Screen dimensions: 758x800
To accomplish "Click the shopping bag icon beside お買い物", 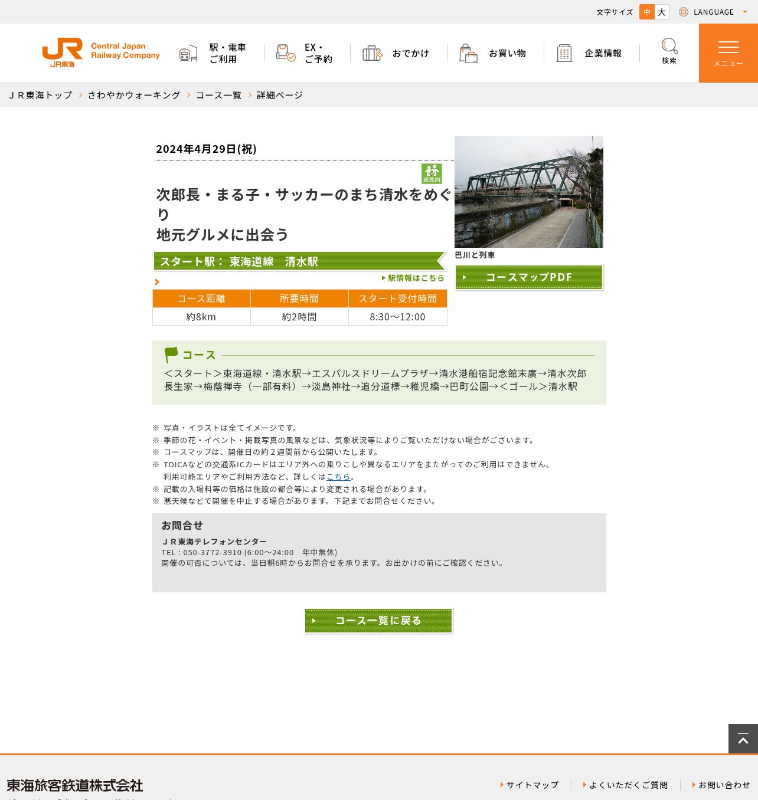I will 468,53.
